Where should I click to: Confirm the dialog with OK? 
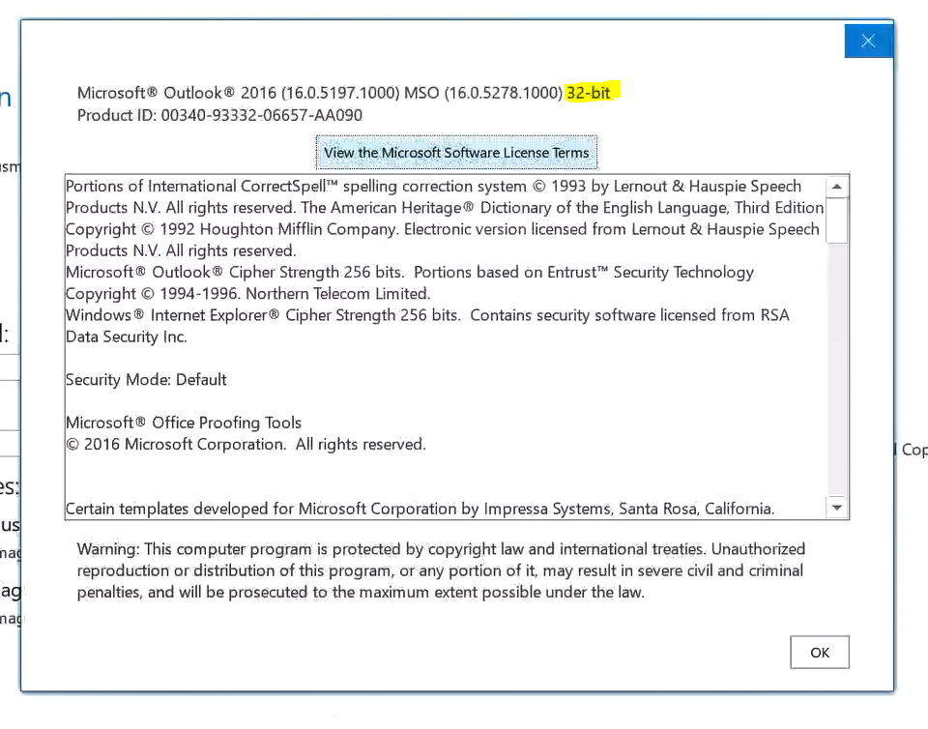tap(820, 652)
